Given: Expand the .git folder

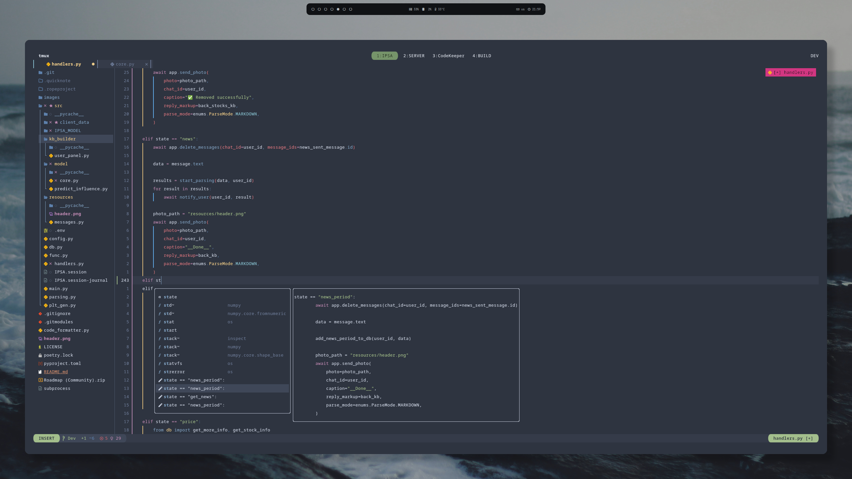Looking at the screenshot, I should (46, 73).
